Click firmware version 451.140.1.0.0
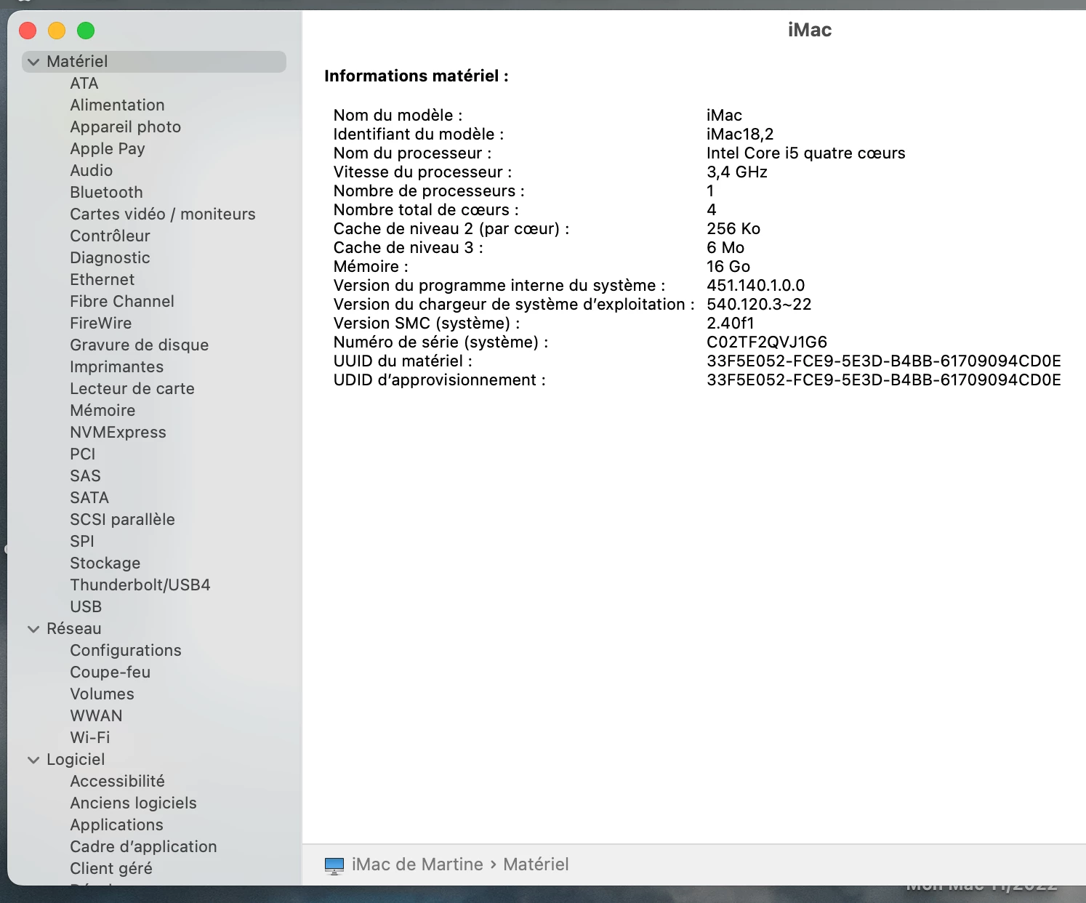This screenshot has height=903, width=1086. click(756, 286)
